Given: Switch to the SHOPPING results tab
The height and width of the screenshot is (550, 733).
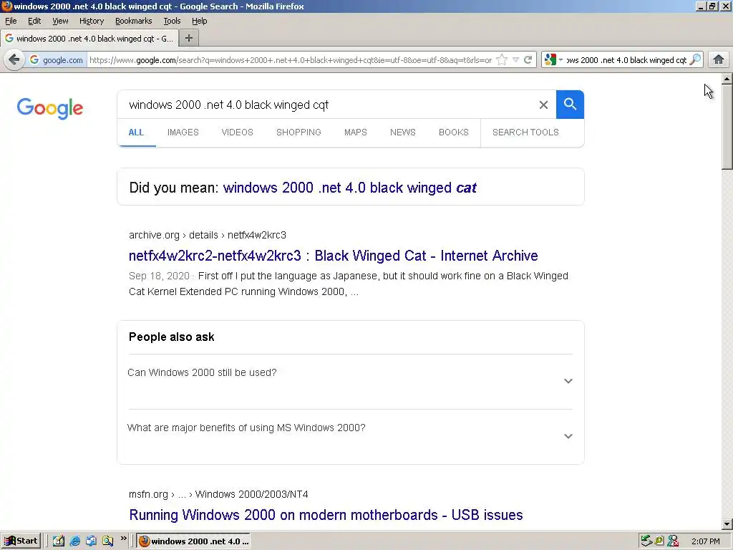Looking at the screenshot, I should click(298, 132).
